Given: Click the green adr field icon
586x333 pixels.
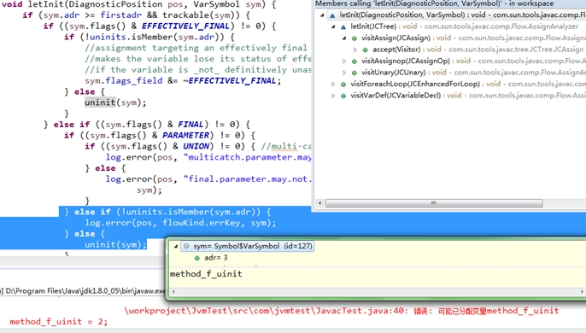Looking at the screenshot, I should [x=197, y=258].
